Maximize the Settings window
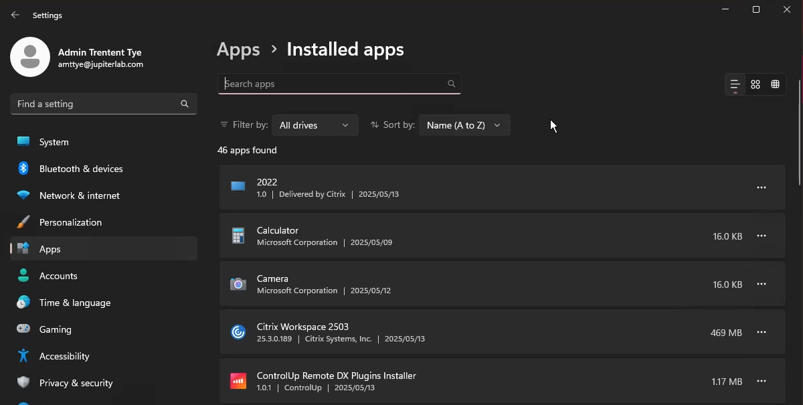The height and width of the screenshot is (405, 803). [x=756, y=9]
